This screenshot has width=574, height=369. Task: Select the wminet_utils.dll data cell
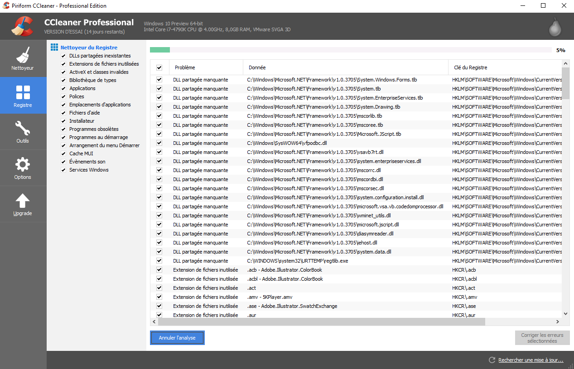319,216
